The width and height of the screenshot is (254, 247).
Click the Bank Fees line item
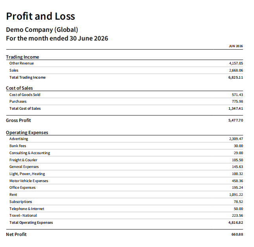(x=18, y=146)
